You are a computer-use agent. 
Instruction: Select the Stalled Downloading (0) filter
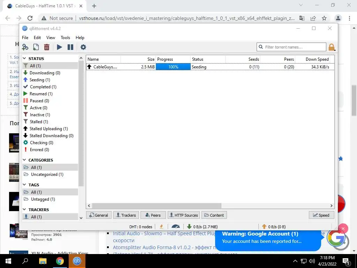pyautogui.click(x=50, y=136)
